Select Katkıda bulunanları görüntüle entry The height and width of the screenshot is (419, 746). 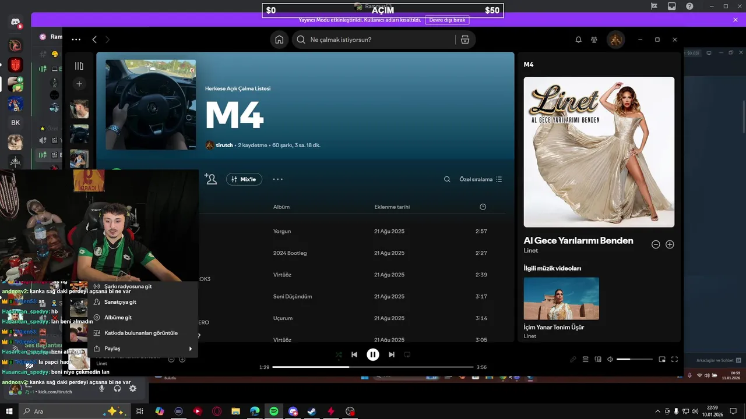pos(143,333)
